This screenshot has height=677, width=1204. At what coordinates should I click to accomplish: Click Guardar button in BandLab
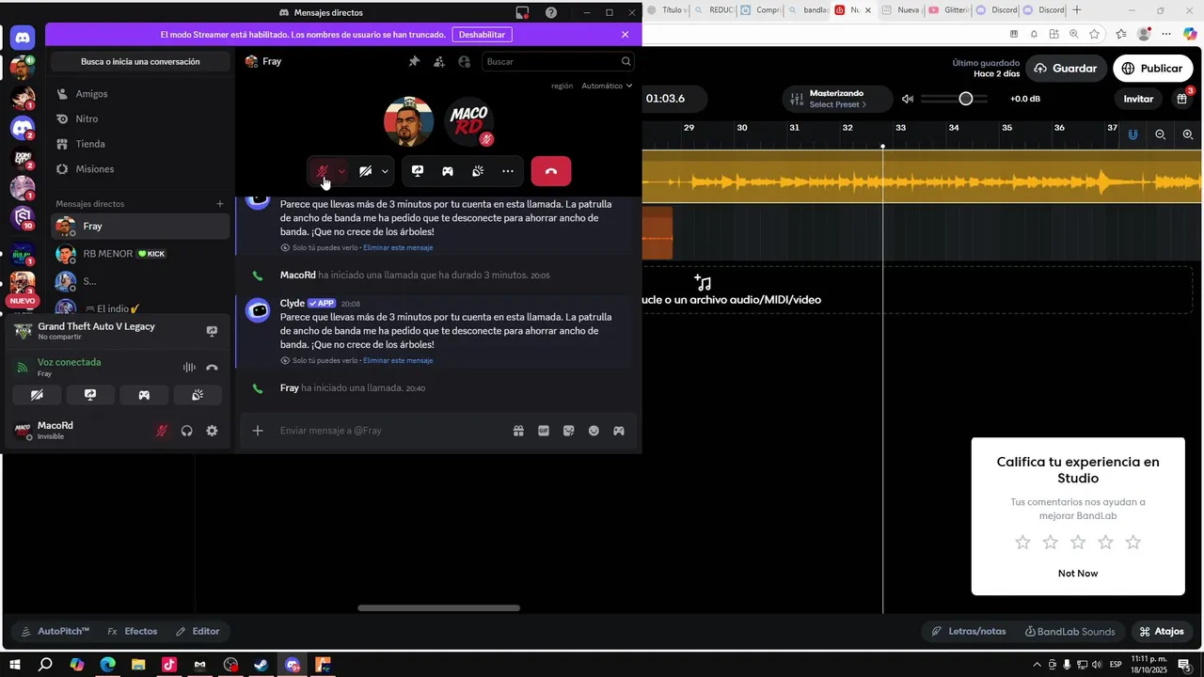click(x=1066, y=69)
